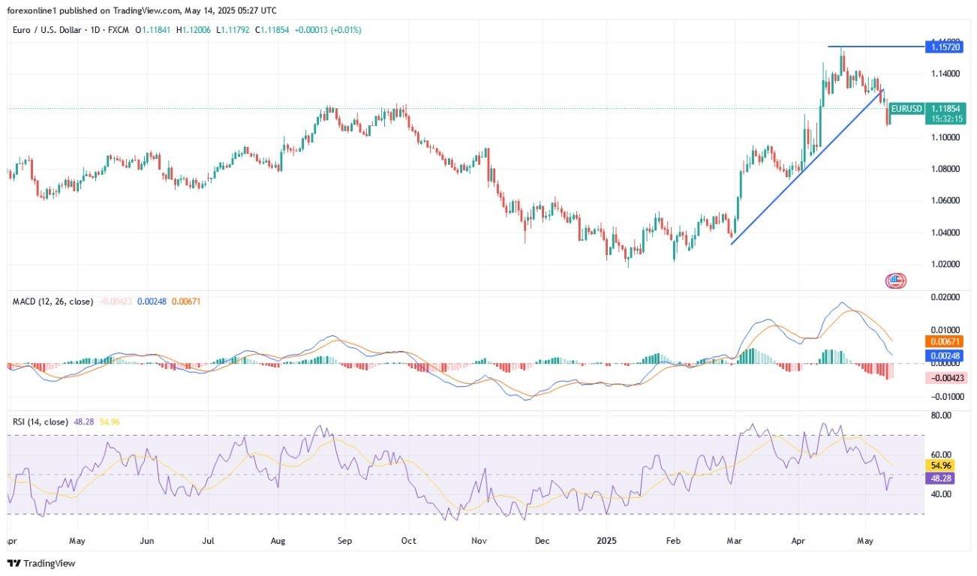Click the yellow 54.96 RSI axis label

(x=942, y=466)
